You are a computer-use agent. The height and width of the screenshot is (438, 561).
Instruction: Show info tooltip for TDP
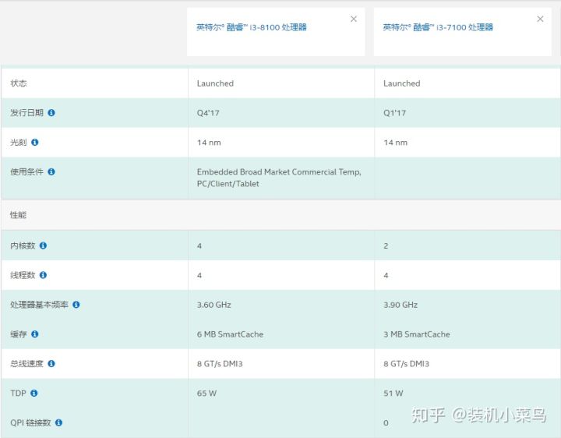pyautogui.click(x=34, y=394)
